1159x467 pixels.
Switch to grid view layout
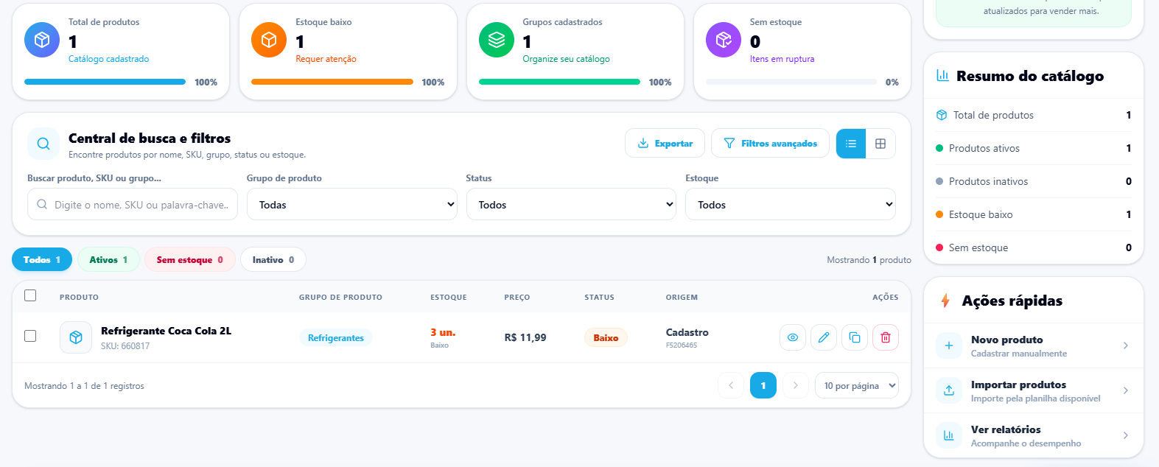(x=880, y=144)
